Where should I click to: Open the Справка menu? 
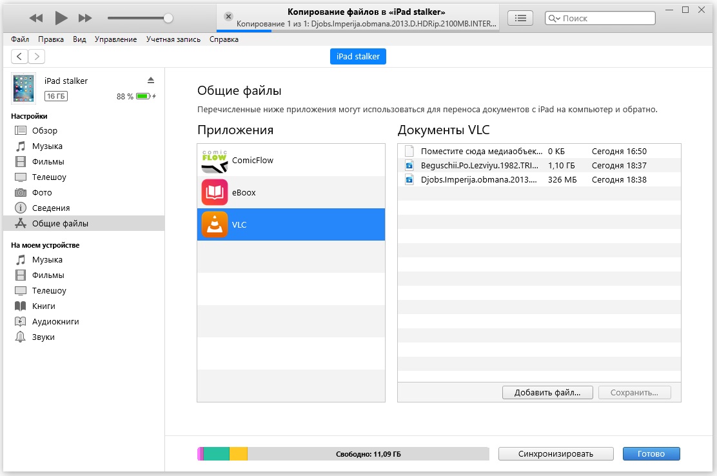[x=224, y=39]
